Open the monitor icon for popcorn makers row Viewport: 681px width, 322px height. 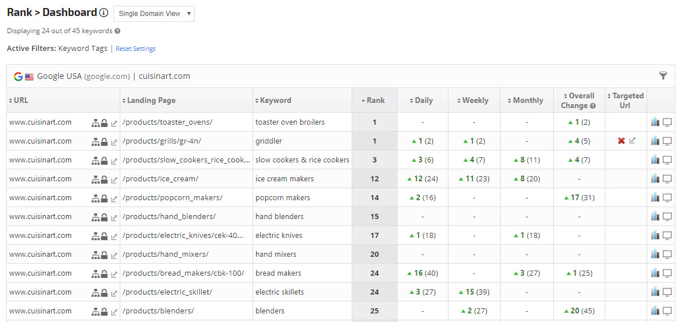667,198
